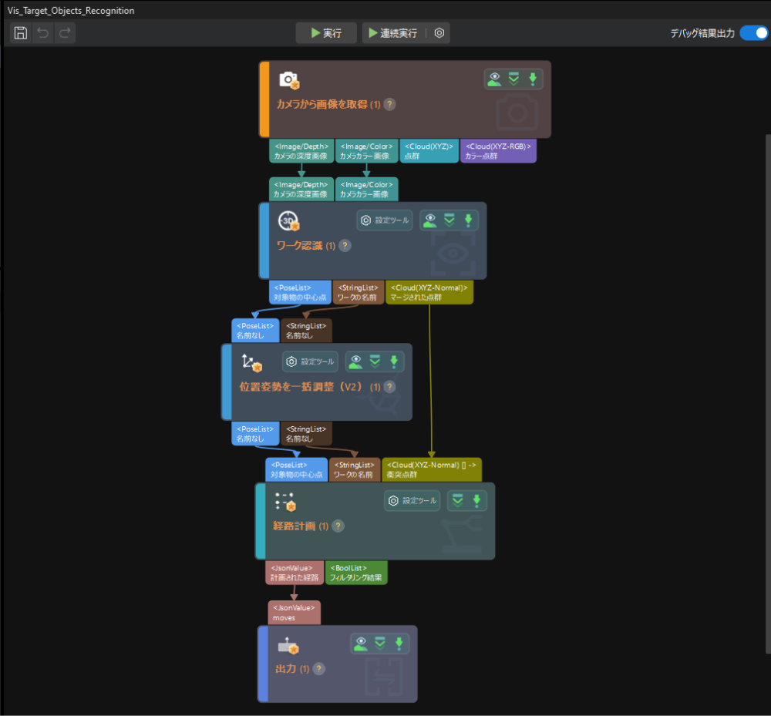Click the 3D icon of ワーク認識 step
The width and height of the screenshot is (771, 716).
coord(288,221)
